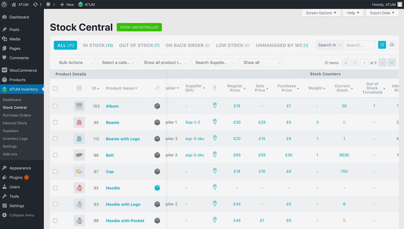Check the select-all checkbox in table header

point(55,88)
